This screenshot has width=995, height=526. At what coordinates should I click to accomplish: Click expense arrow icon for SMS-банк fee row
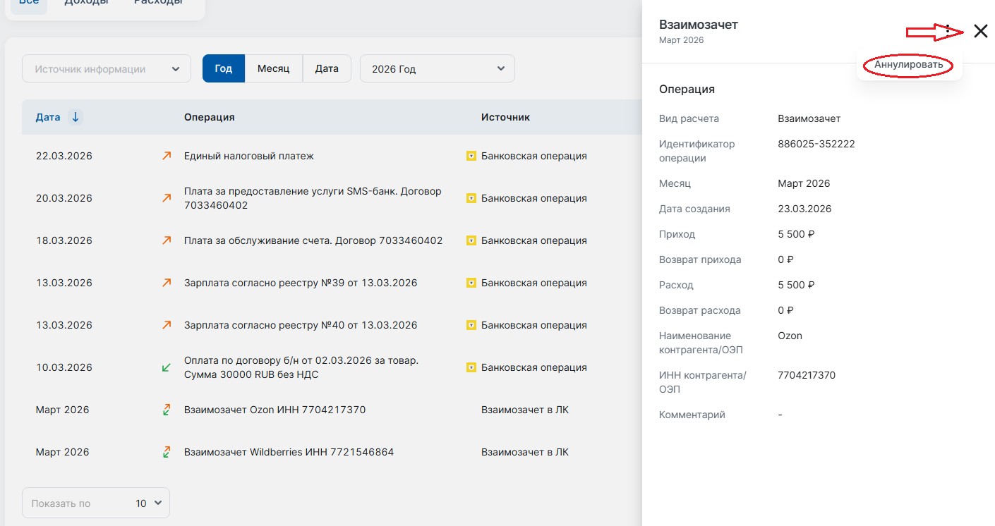167,198
